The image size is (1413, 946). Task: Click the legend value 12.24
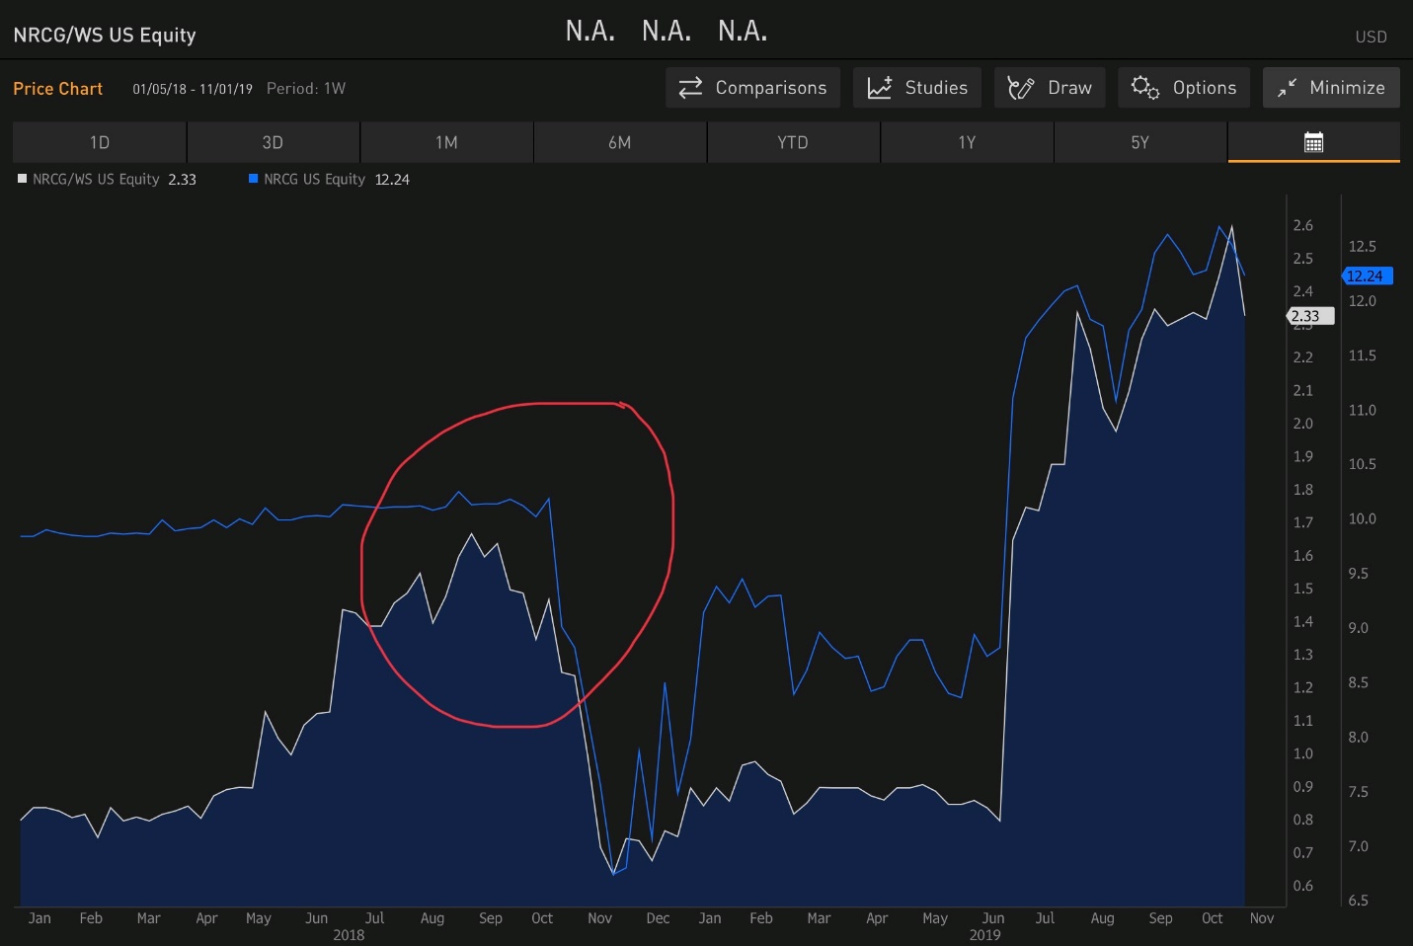(392, 179)
